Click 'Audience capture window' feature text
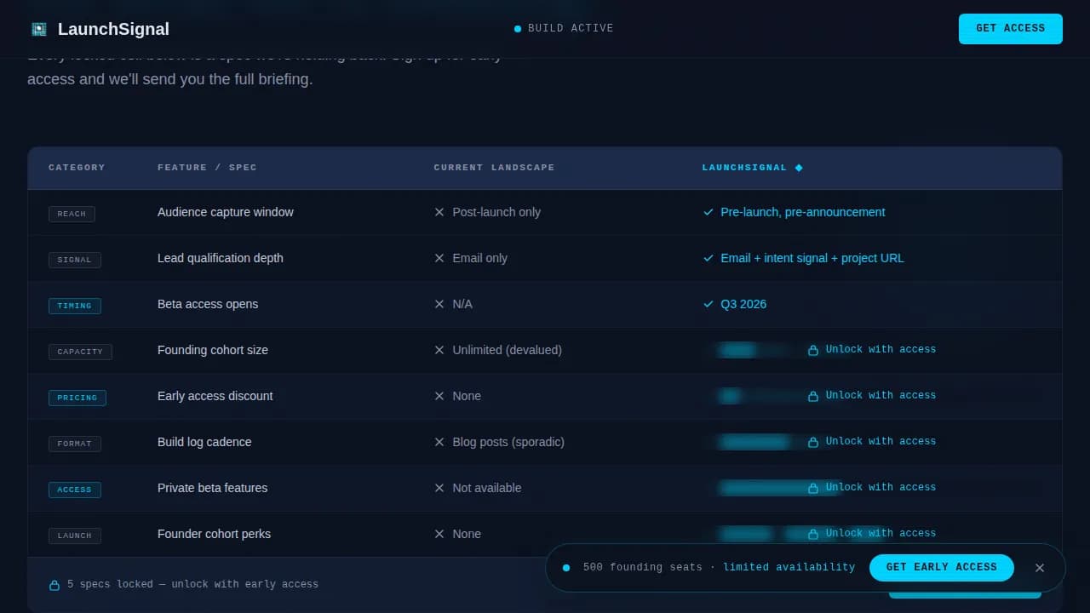 [226, 212]
